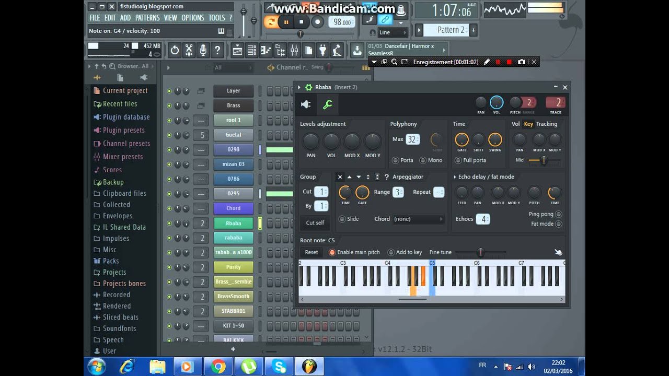Screen dimensions: 669x376
Task: Click the undo history circular arrow icon
Action: (175, 50)
